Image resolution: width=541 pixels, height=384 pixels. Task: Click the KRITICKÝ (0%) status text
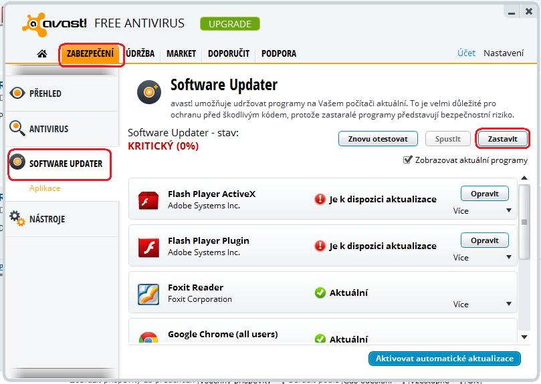pyautogui.click(x=163, y=146)
